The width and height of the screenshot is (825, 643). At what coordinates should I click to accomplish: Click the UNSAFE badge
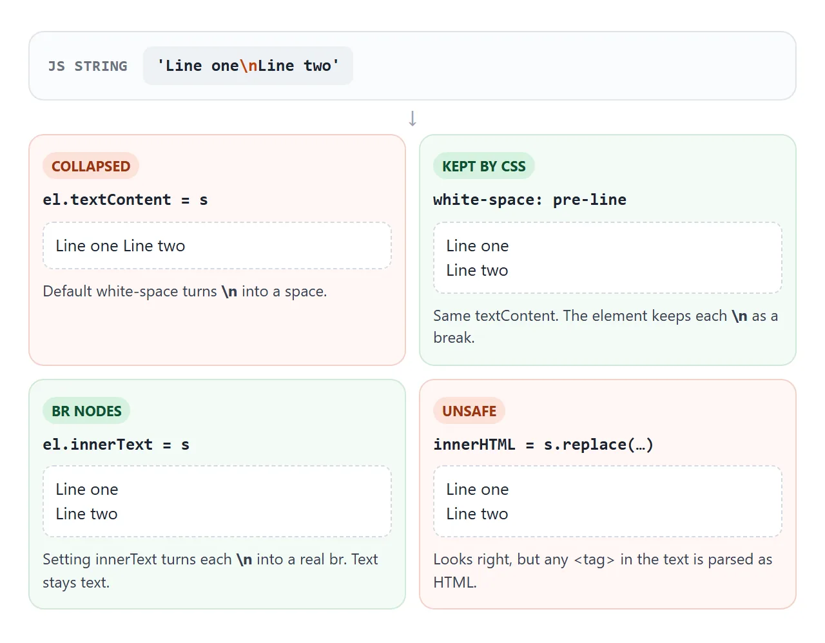point(469,411)
